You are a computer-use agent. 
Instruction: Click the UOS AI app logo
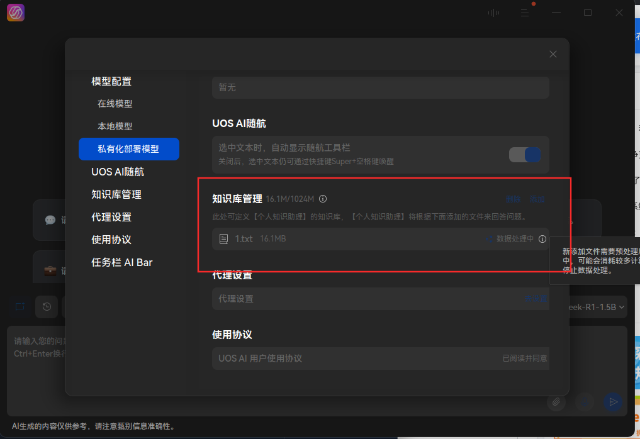tap(16, 13)
